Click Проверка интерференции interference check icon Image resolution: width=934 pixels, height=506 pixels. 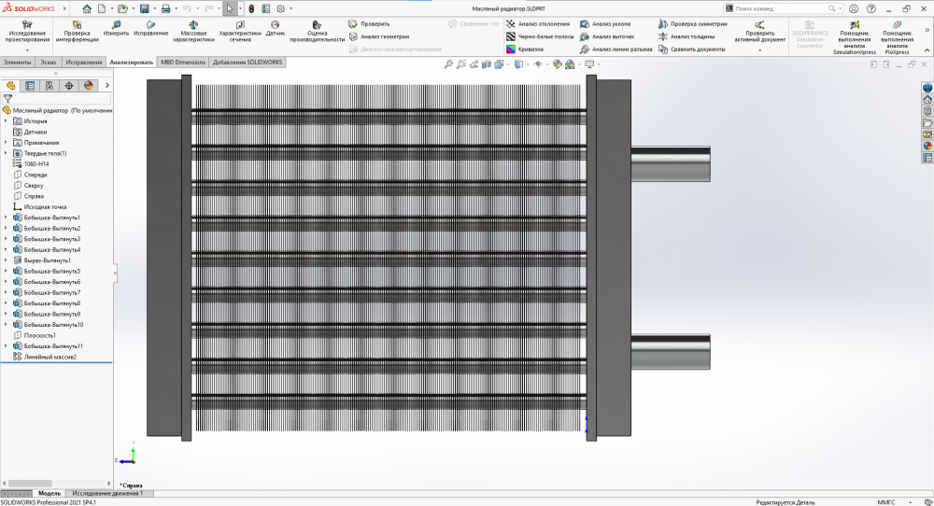(x=77, y=24)
